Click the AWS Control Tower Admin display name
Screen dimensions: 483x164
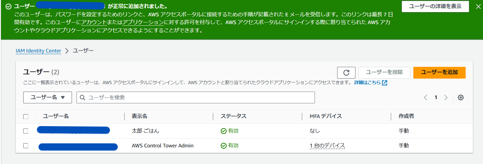pos(163,146)
